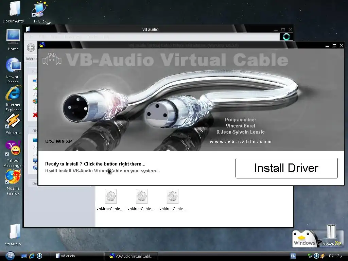
Task: Close the vd audio explorer window
Action: pos(290,30)
